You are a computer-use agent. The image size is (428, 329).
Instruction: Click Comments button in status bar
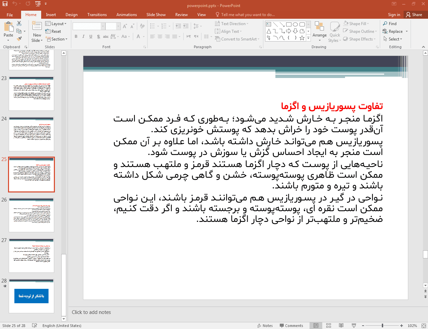point(291,326)
